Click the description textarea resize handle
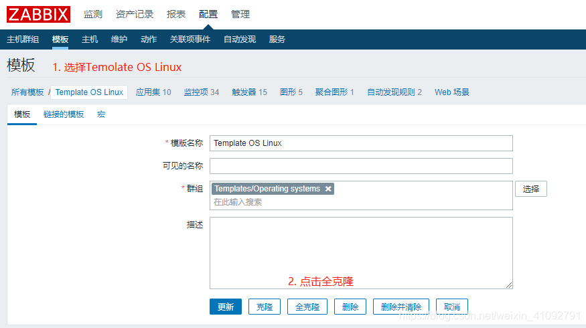This screenshot has height=328, width=586. pos(509,285)
